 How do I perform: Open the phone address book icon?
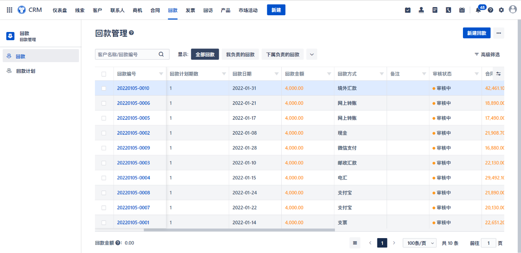(448, 10)
